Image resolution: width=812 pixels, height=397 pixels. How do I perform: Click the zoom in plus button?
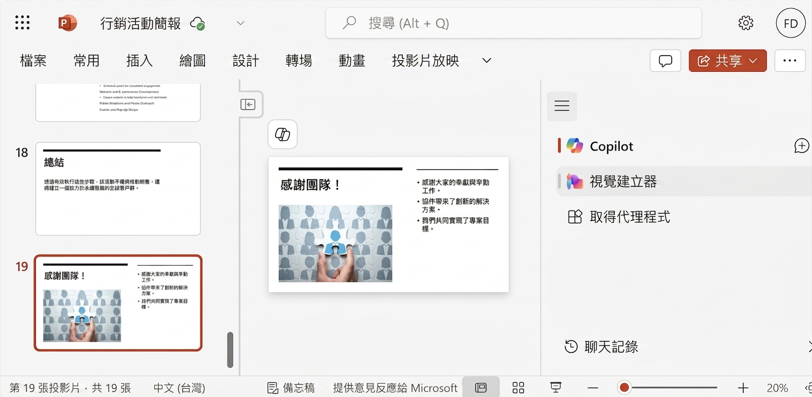pyautogui.click(x=743, y=388)
